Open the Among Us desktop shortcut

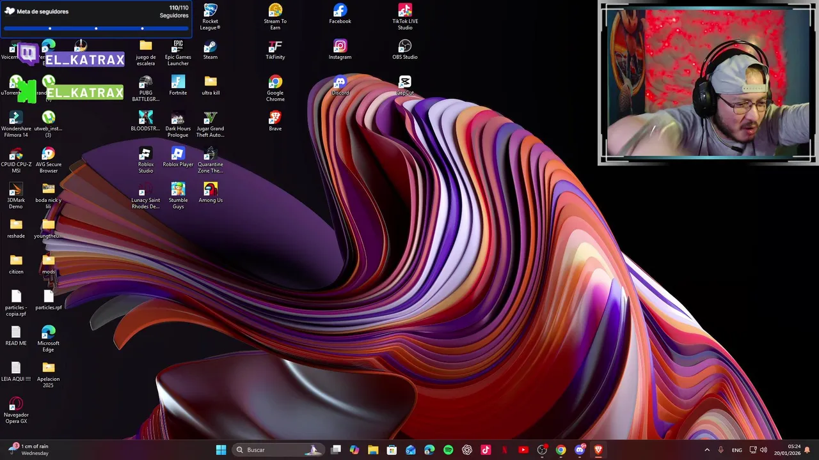[x=211, y=193]
